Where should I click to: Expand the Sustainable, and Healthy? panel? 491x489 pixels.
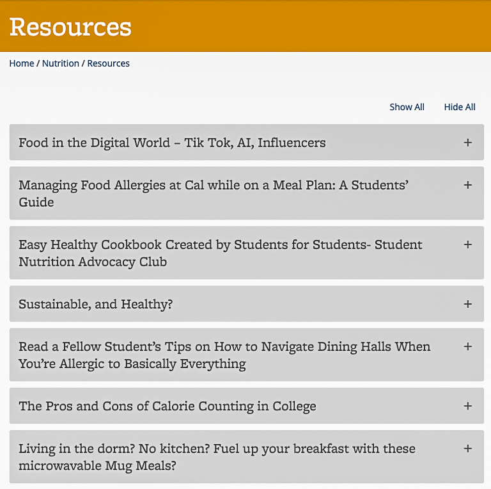(x=96, y=304)
